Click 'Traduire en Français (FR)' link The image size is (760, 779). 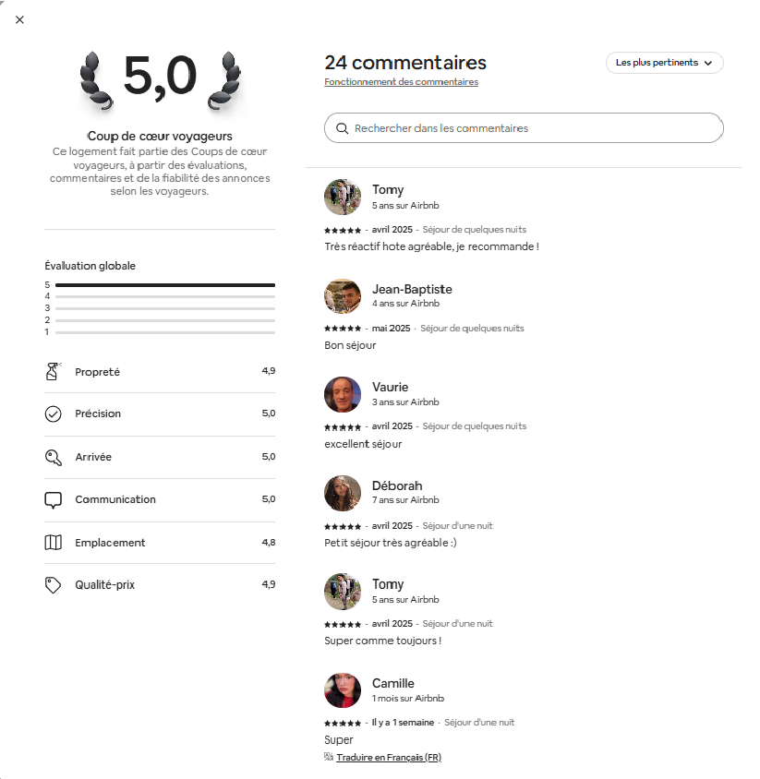[389, 757]
